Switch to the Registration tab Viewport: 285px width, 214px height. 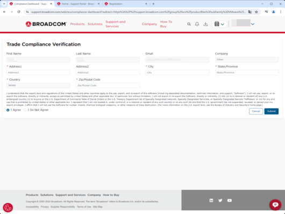point(125,4)
